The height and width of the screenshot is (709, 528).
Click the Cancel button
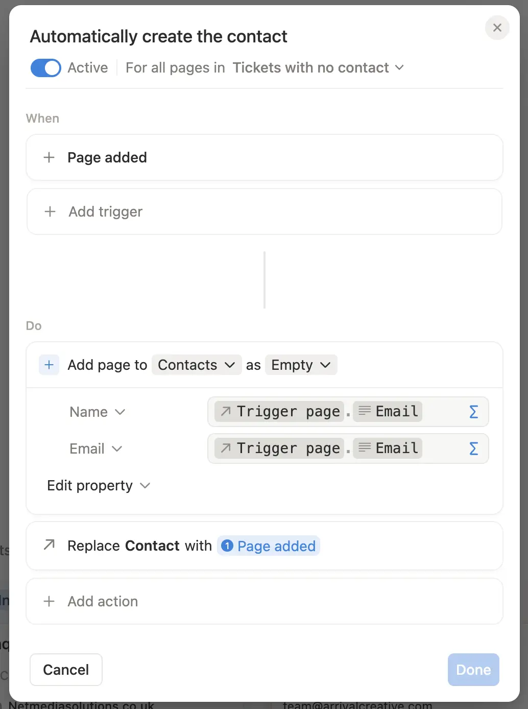point(65,669)
